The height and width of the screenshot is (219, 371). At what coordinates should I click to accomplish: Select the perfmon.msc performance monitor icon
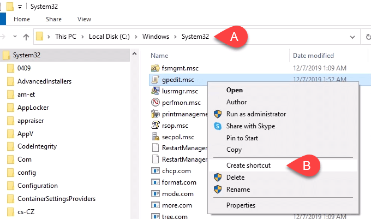[x=155, y=102]
